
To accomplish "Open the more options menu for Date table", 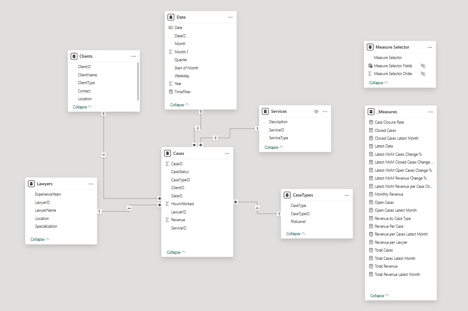I will (231, 17).
